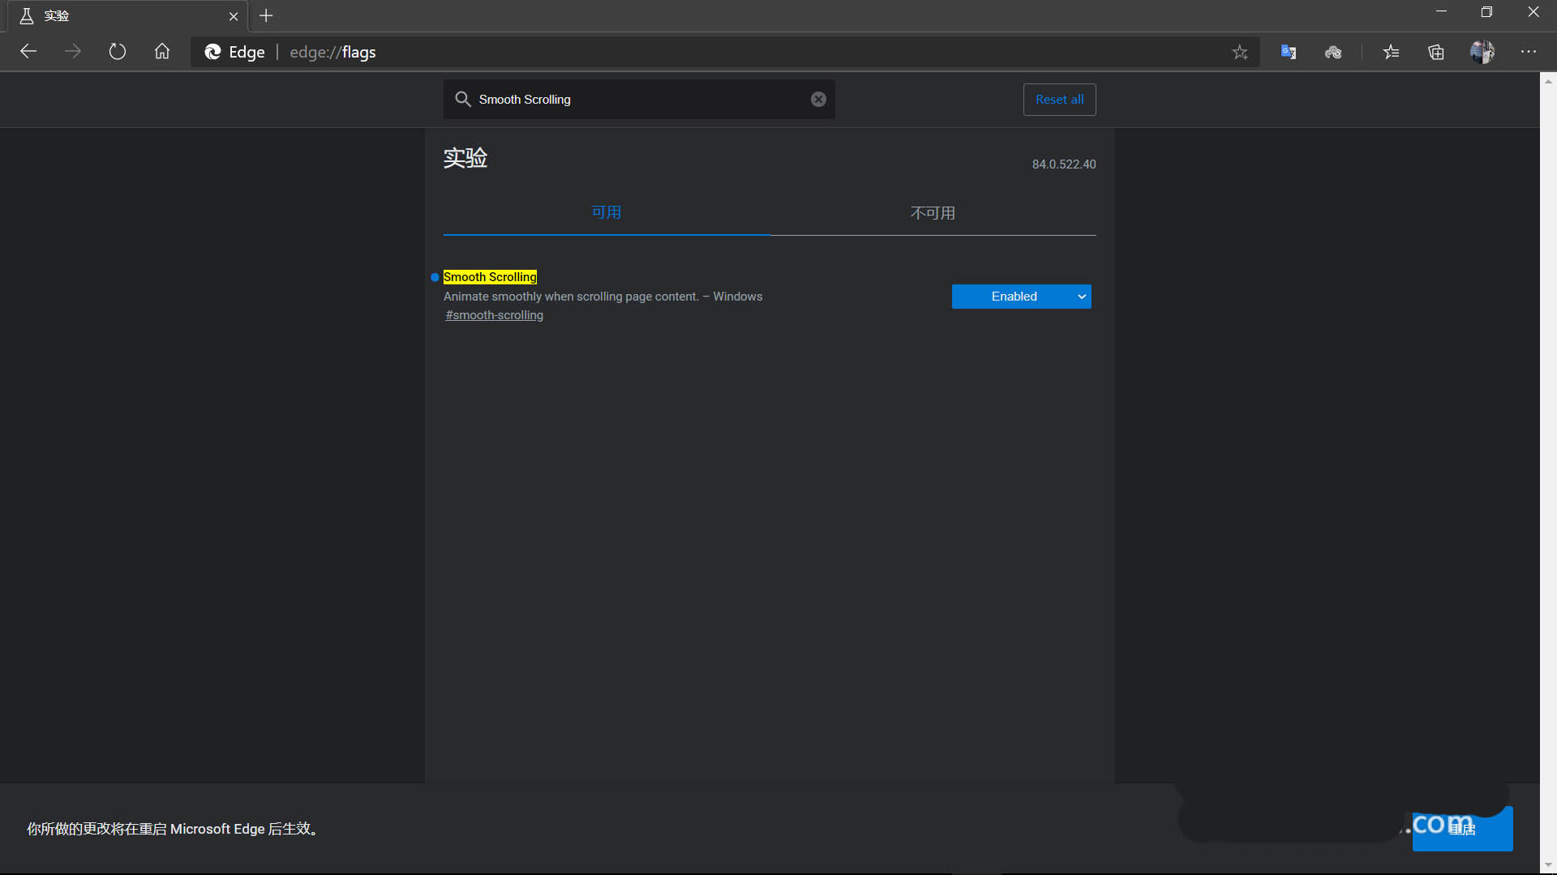Click the refresh page icon
The image size is (1557, 875).
(118, 52)
